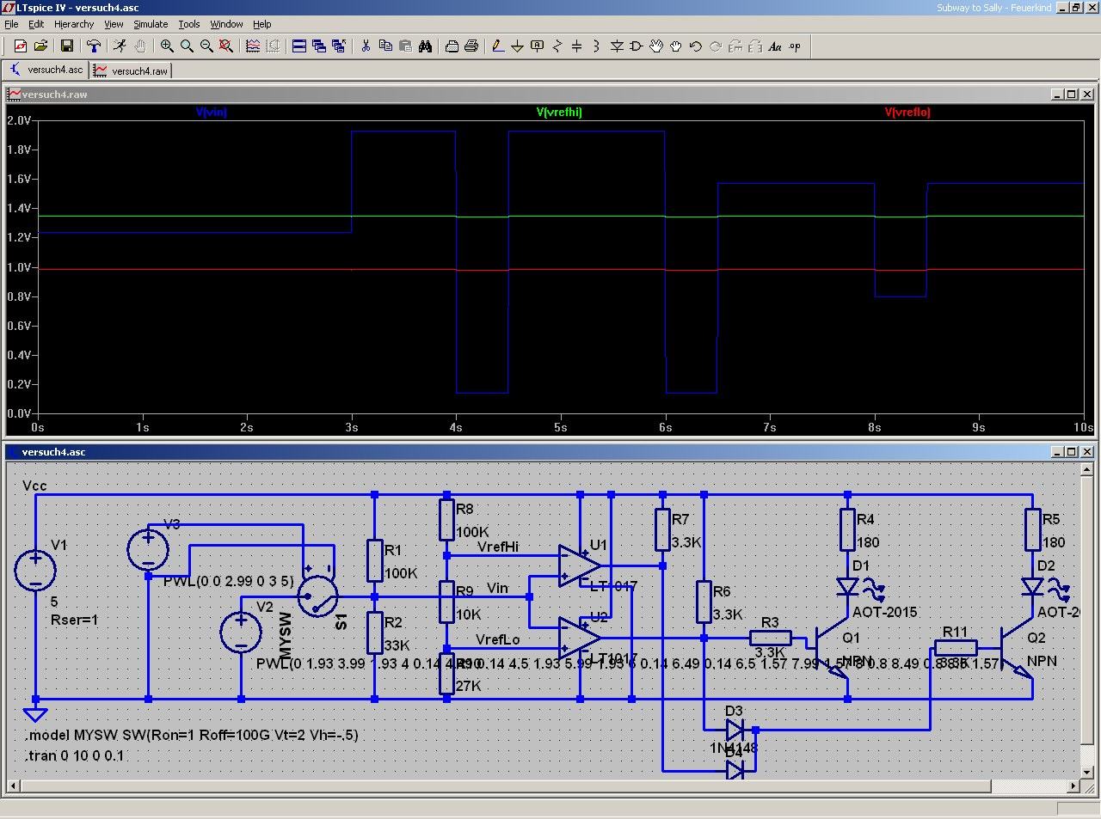The height and width of the screenshot is (819, 1101).
Task: Select the Draw wire pencil tool
Action: click(497, 46)
